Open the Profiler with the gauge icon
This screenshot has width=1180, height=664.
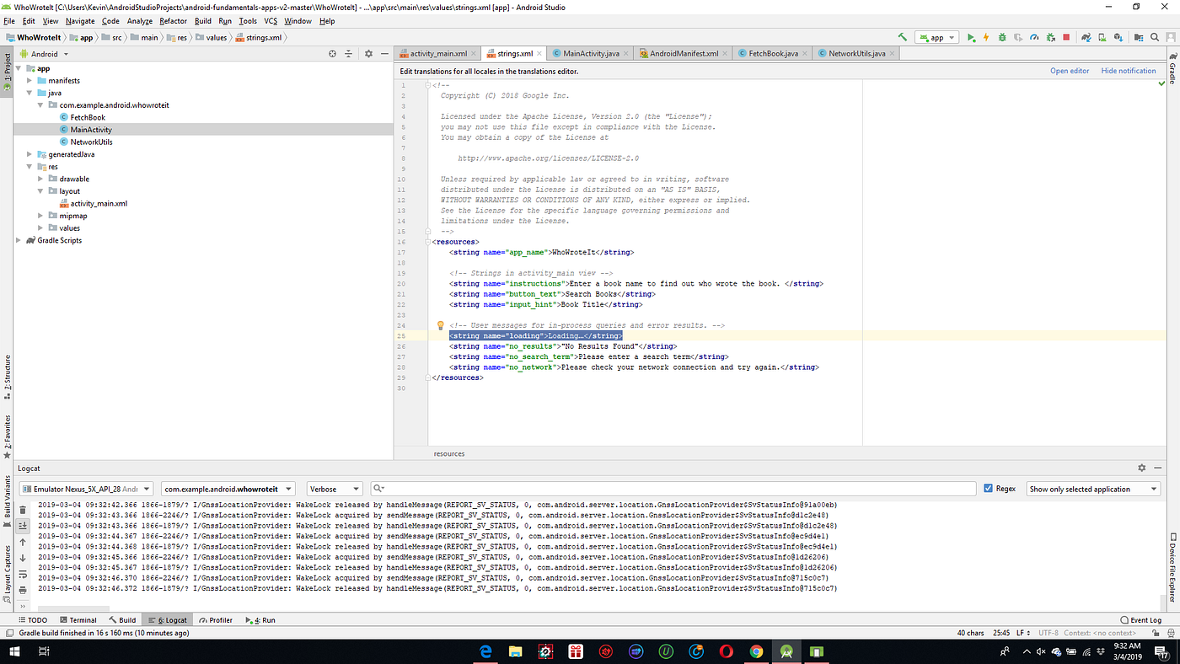1034,37
